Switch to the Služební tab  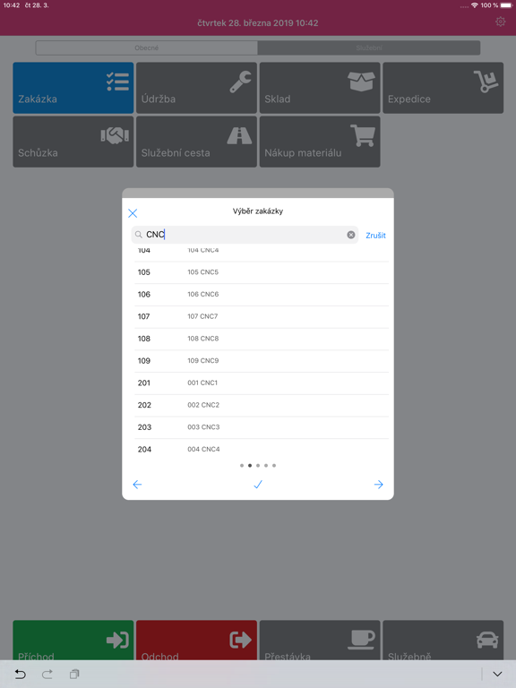coord(369,47)
